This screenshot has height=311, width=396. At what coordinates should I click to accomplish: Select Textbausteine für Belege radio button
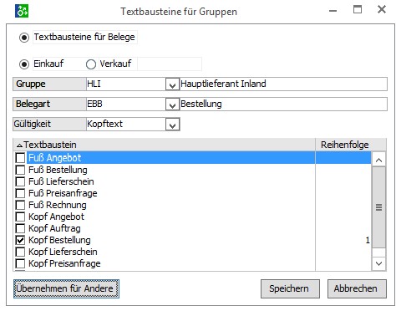point(24,38)
